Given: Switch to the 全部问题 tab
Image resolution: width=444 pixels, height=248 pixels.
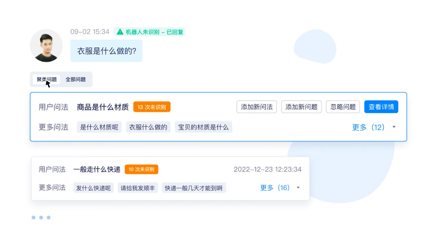Looking at the screenshot, I should [76, 79].
